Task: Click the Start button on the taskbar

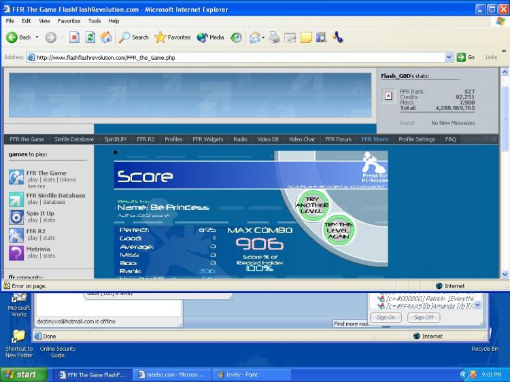Action: coord(24,375)
